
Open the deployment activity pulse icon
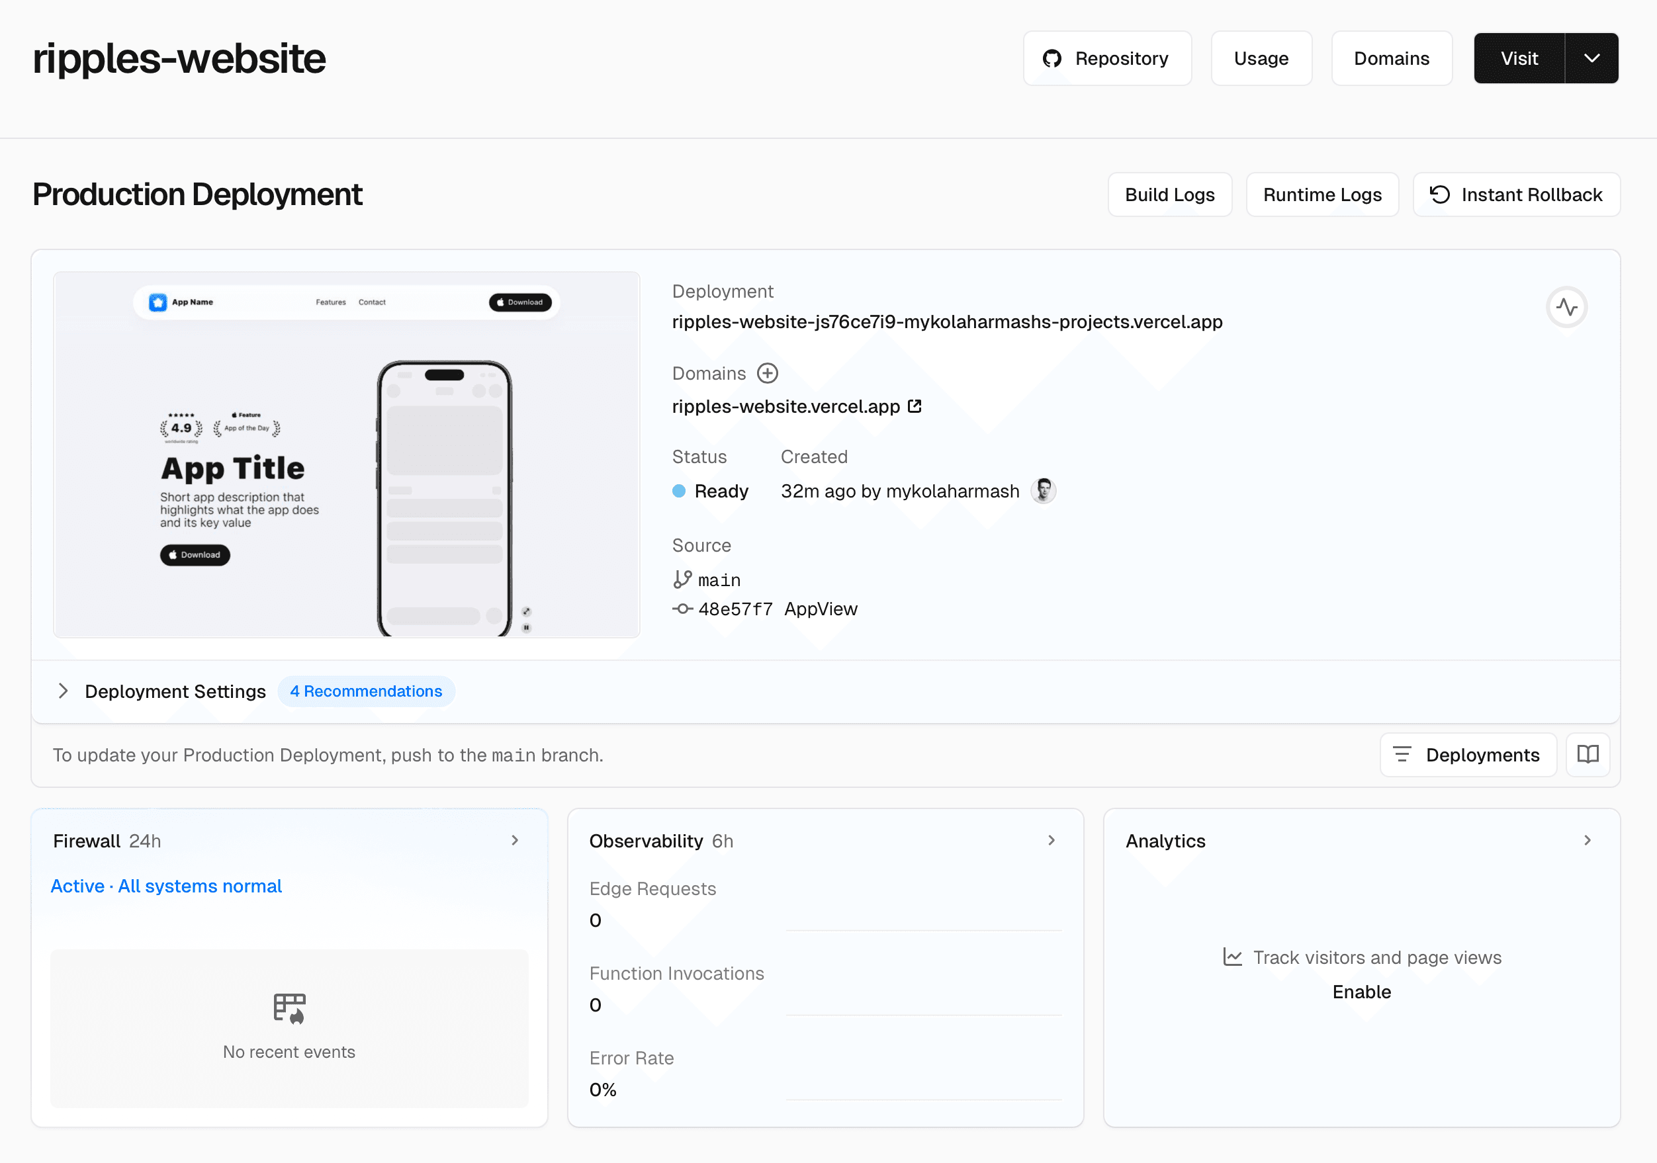[x=1567, y=306]
